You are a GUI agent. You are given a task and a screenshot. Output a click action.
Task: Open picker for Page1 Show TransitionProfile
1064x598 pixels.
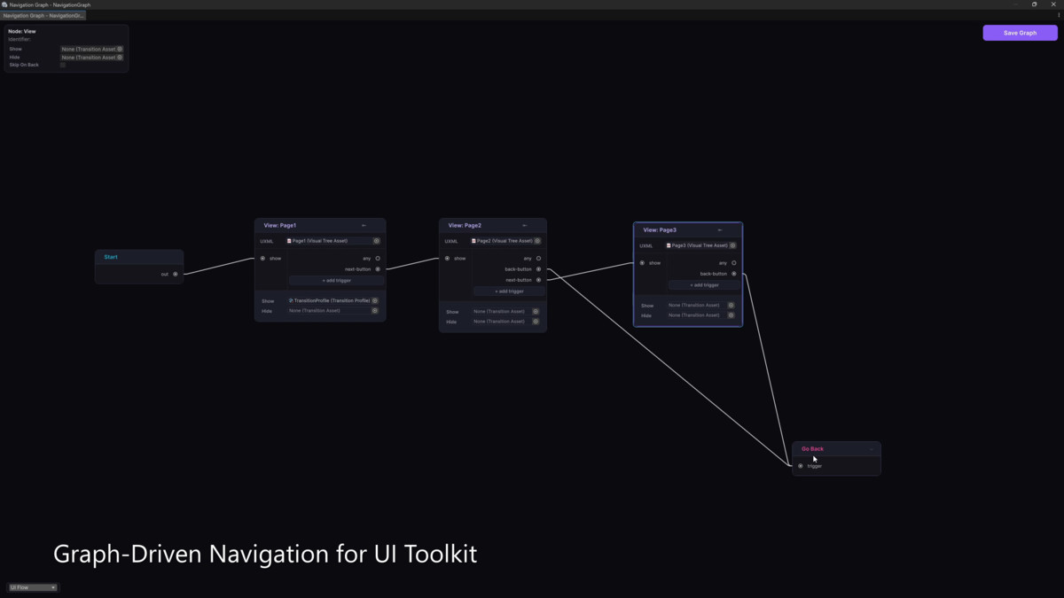375,300
